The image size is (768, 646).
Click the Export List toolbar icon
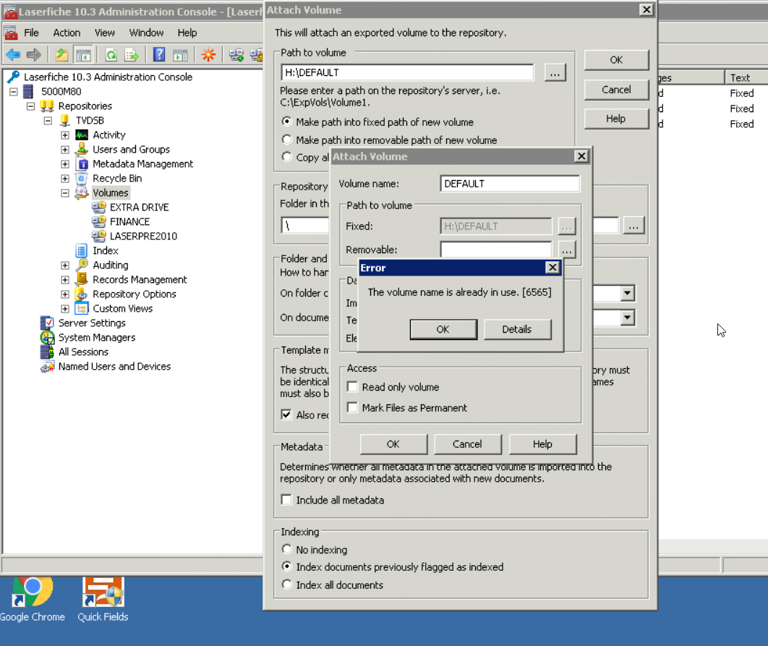tap(132, 55)
